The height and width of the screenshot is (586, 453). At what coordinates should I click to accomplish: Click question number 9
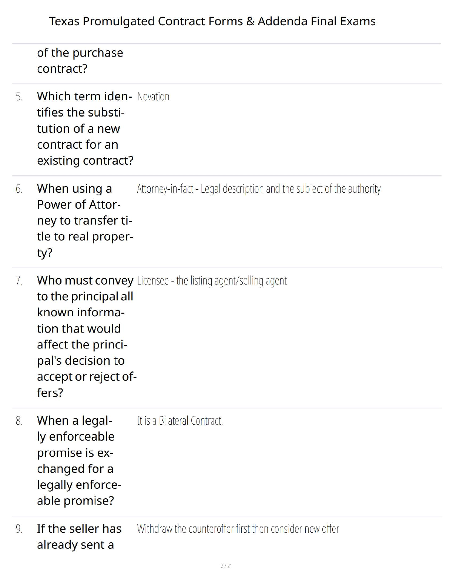19,529
